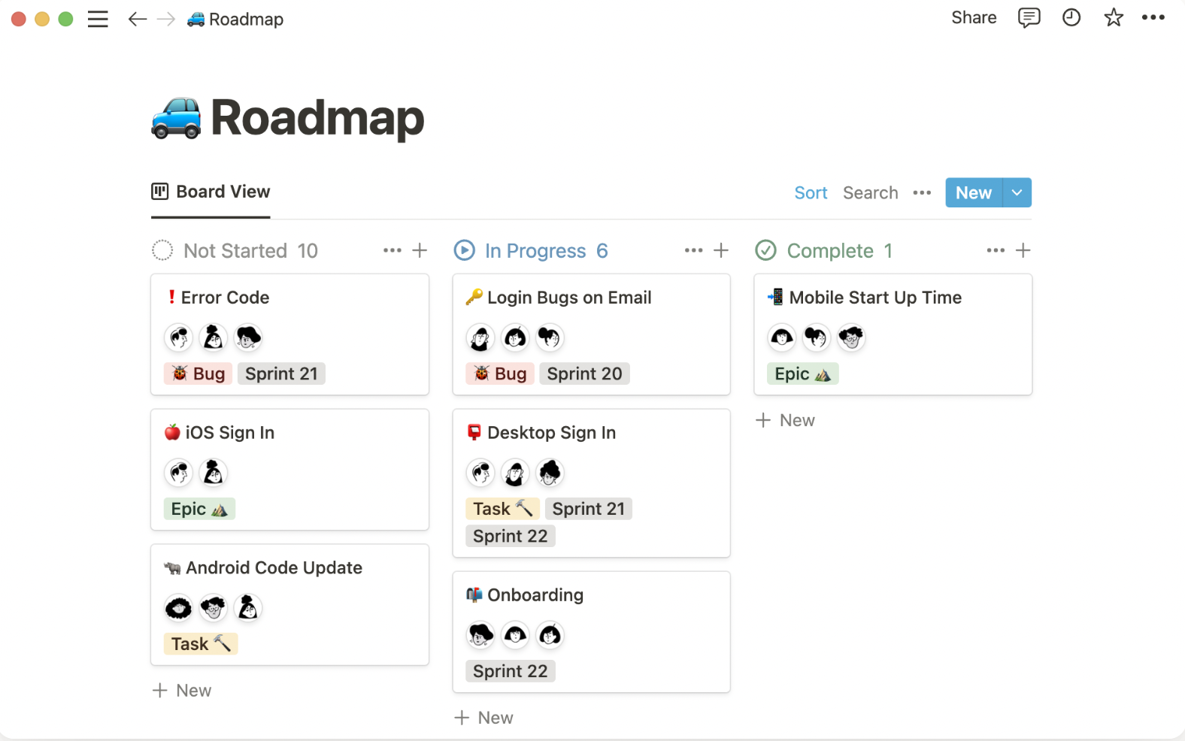Add card via plus in Complete header

pyautogui.click(x=1023, y=250)
